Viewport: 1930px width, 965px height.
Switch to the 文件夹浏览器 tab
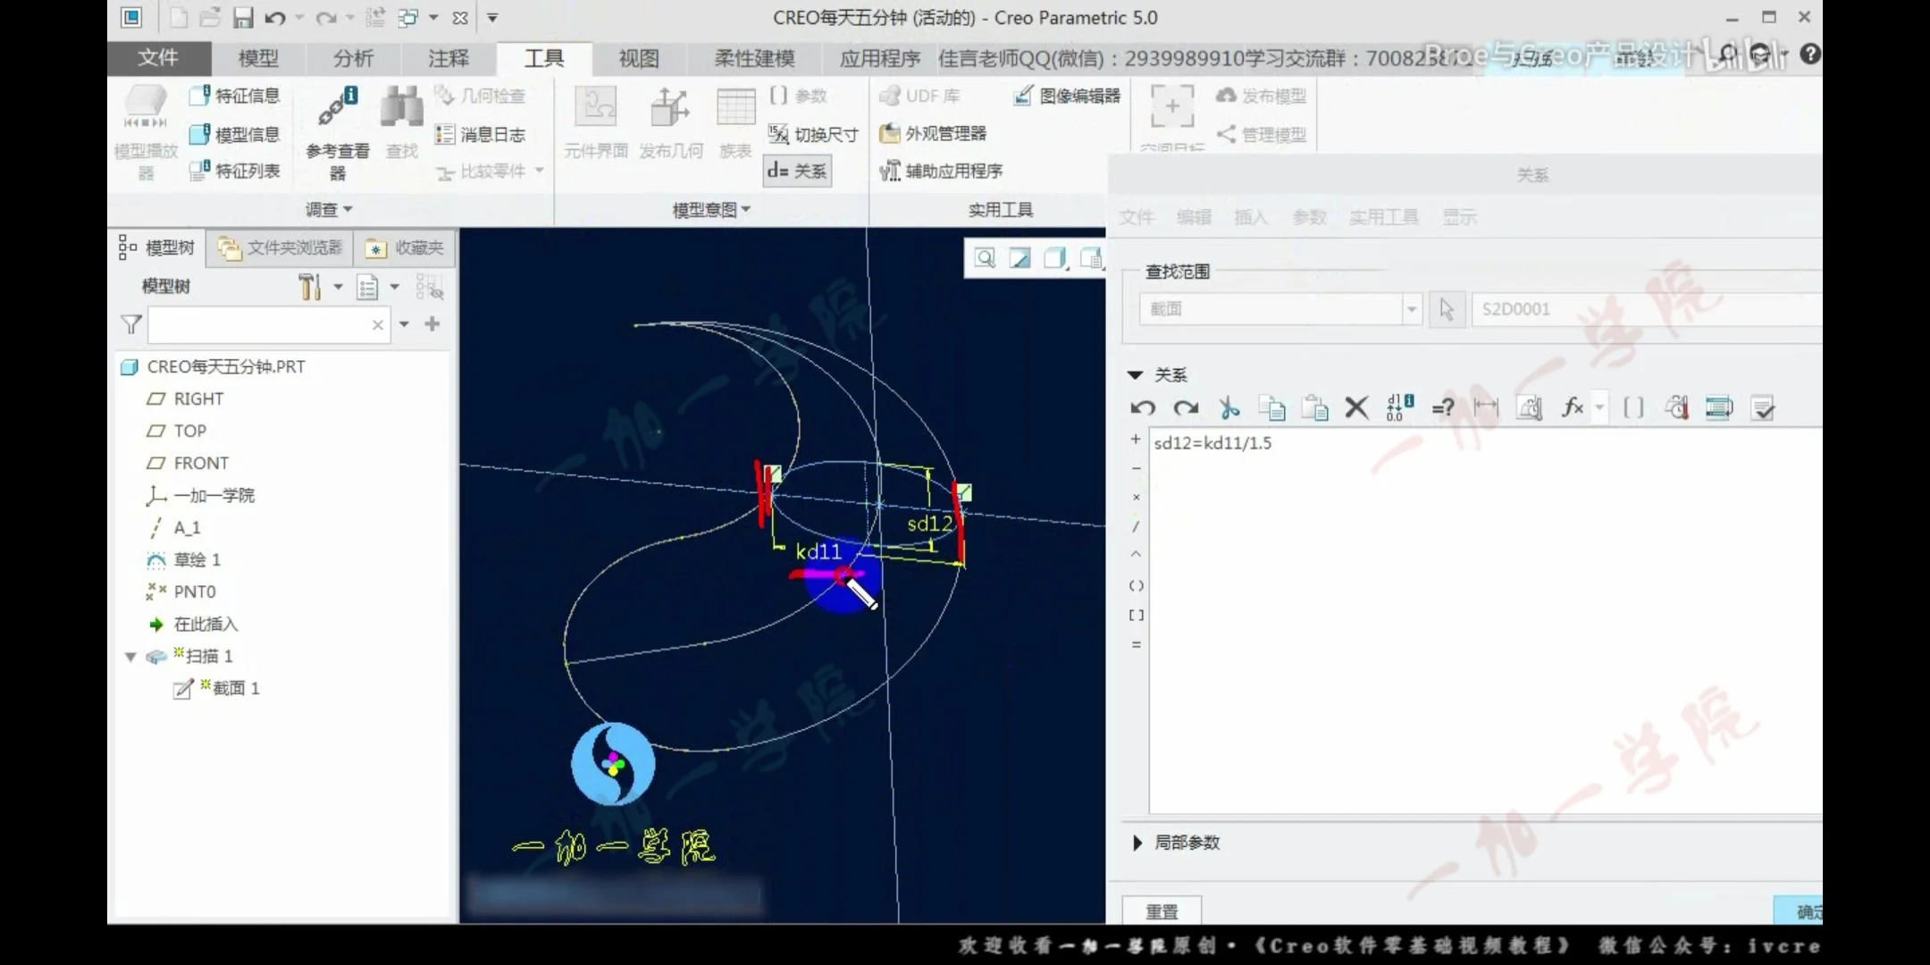pos(281,248)
